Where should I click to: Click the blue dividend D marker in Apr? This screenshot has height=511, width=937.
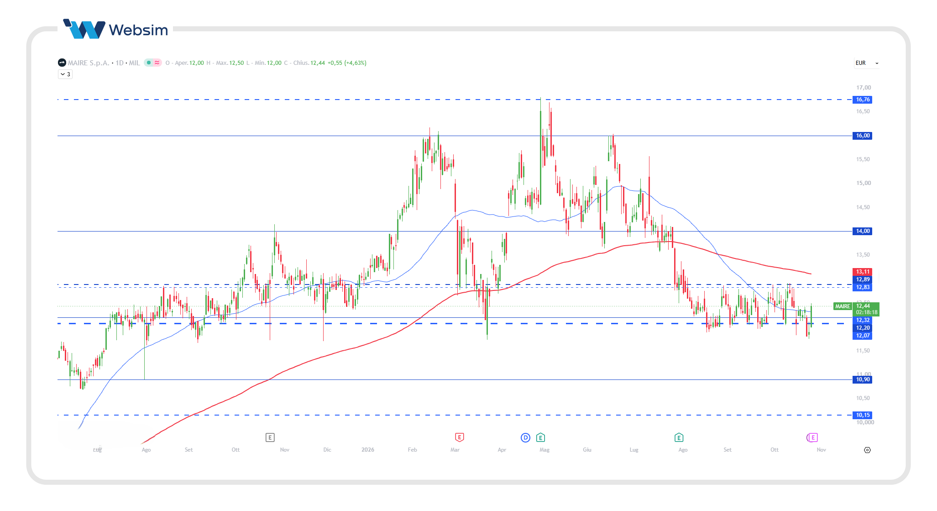tap(525, 437)
